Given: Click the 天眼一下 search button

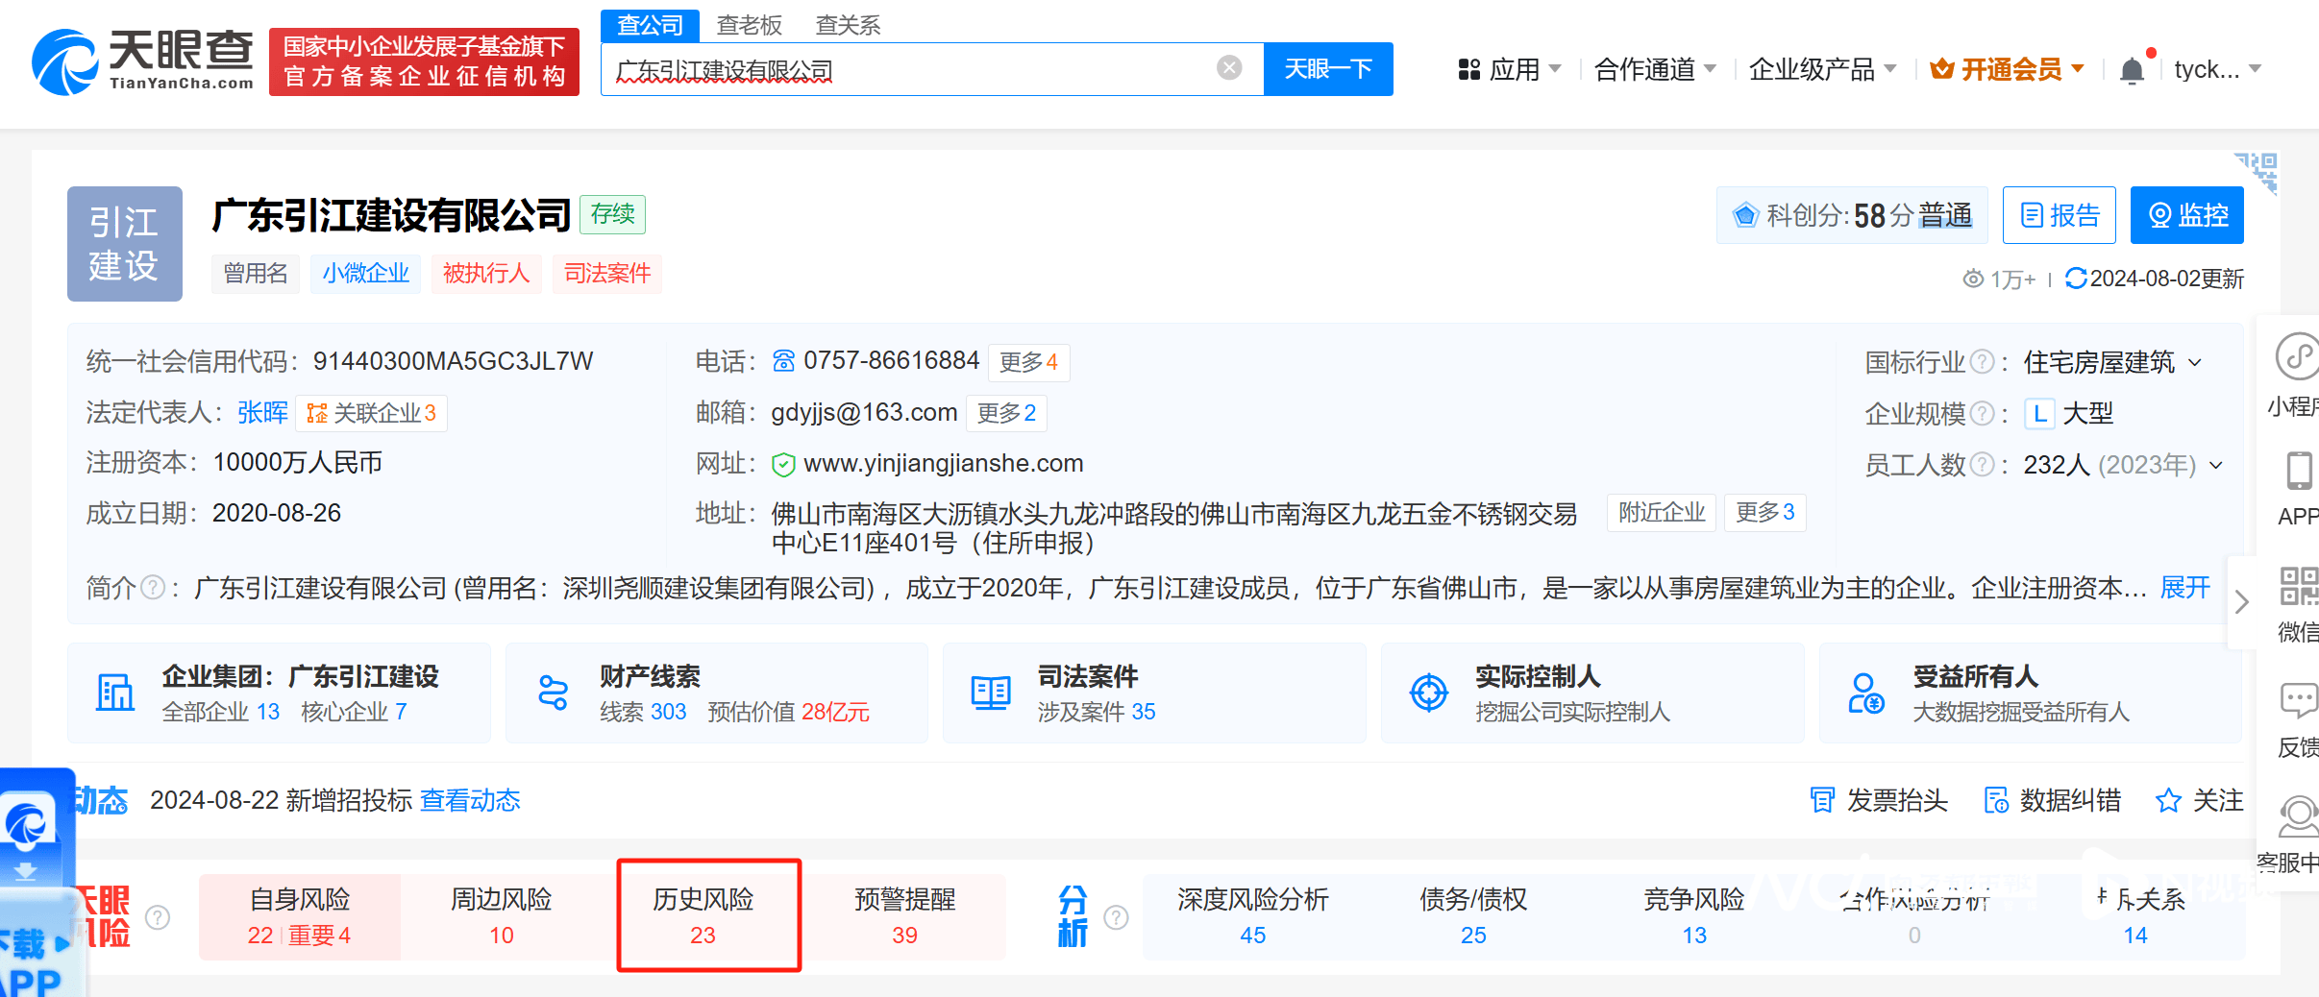Looking at the screenshot, I should coord(1328,69).
